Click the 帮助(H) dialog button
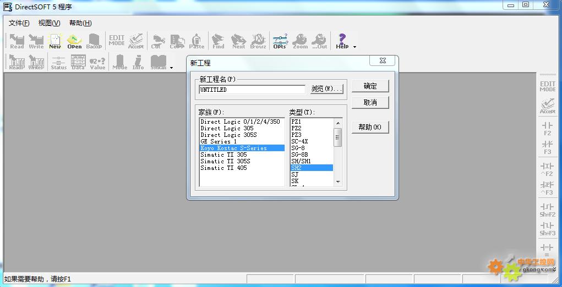562x287 pixels. click(x=370, y=127)
